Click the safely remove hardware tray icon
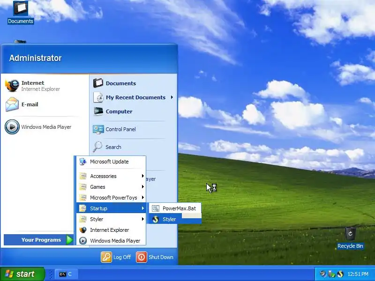The image size is (375, 281). [331, 274]
